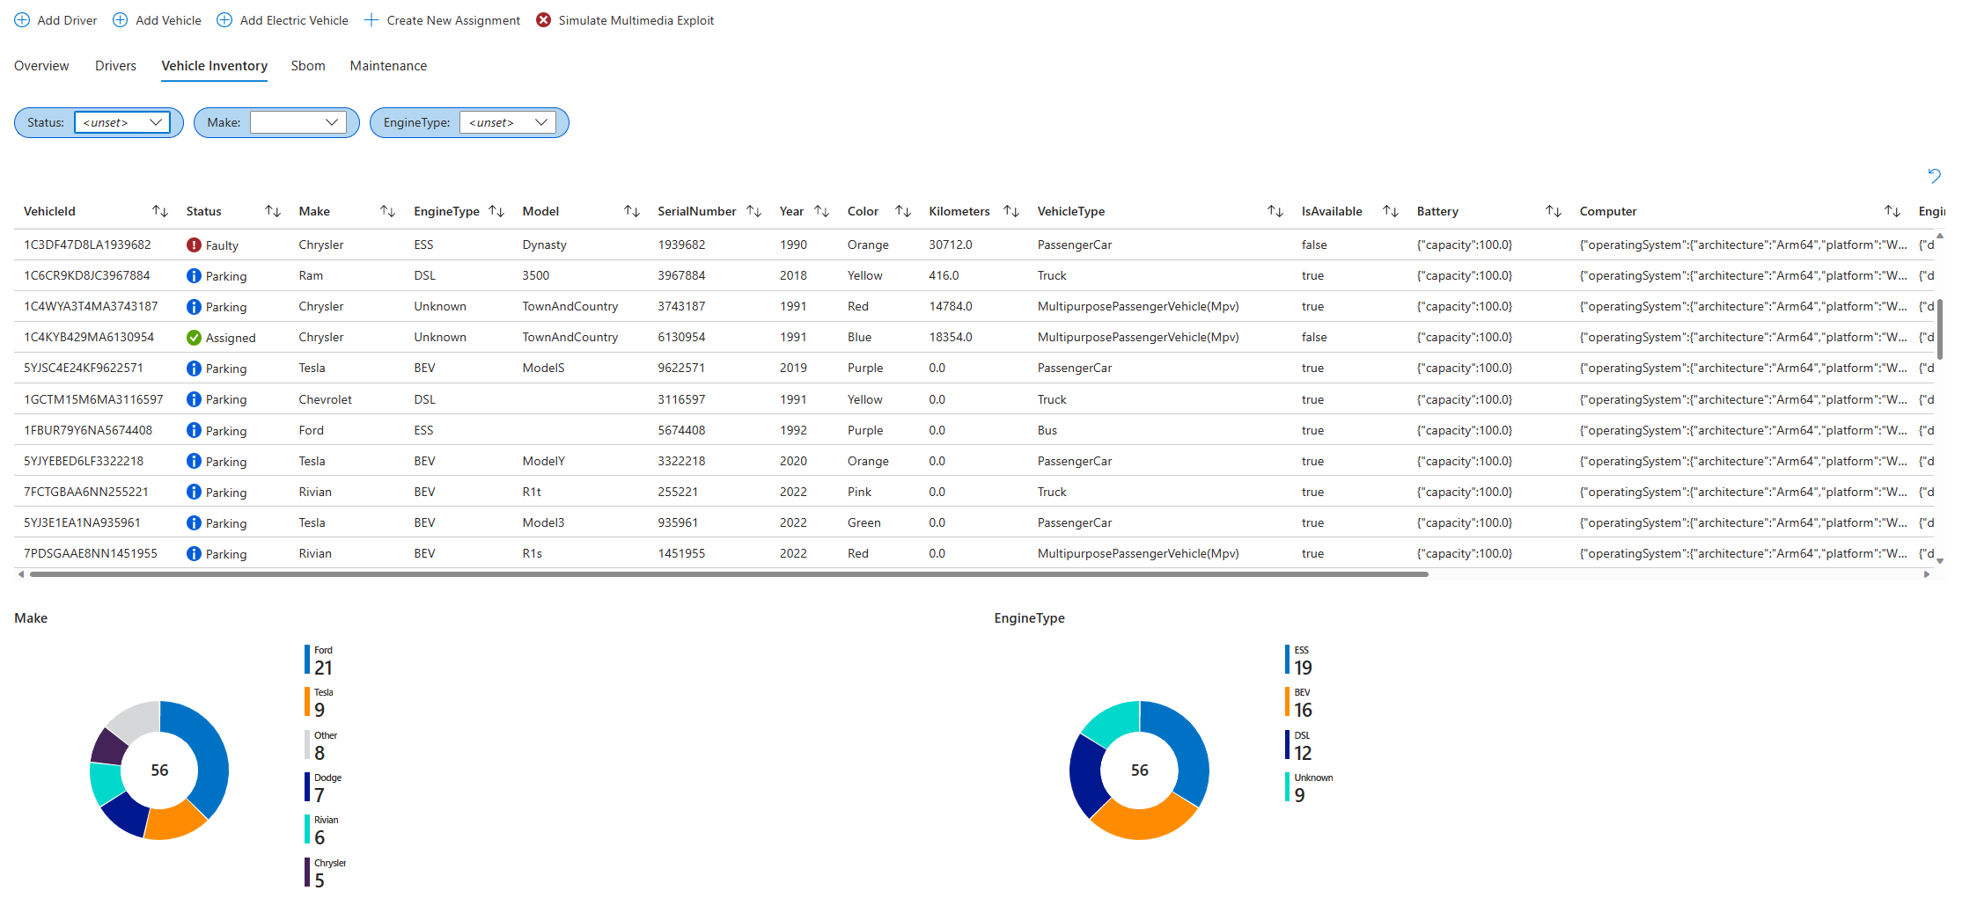Click the ModelY model cell

point(544,461)
